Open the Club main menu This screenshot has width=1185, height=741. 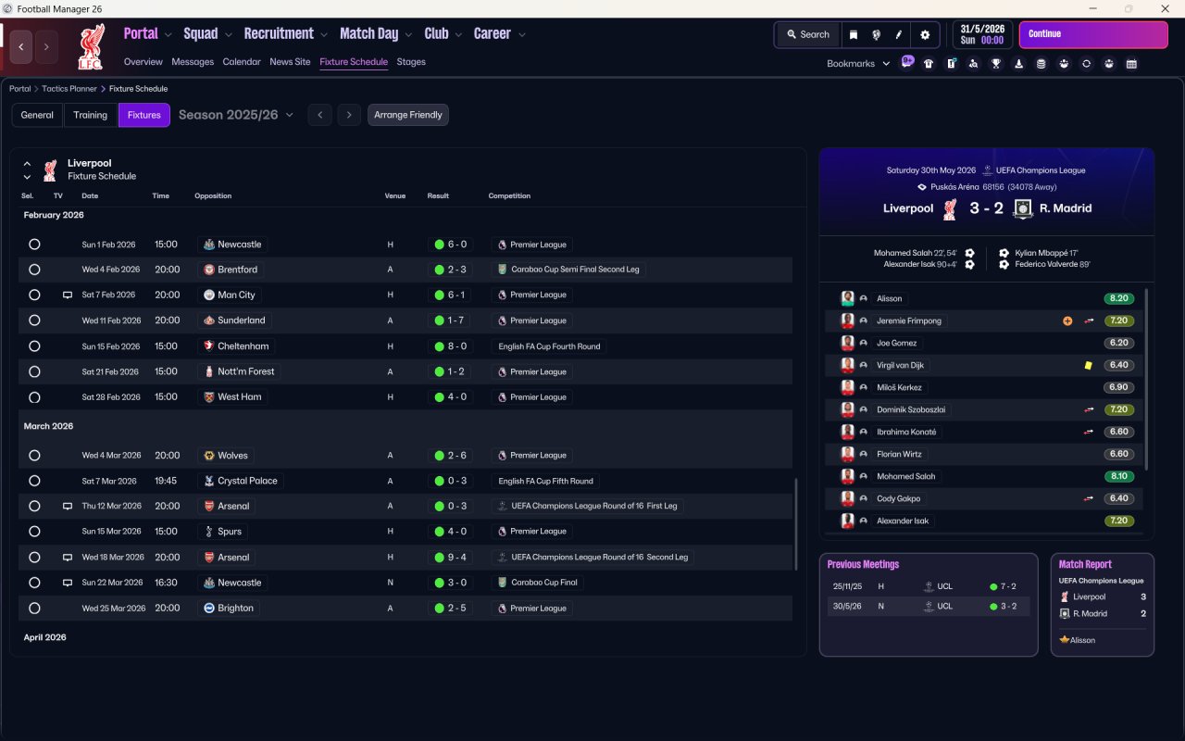click(436, 33)
